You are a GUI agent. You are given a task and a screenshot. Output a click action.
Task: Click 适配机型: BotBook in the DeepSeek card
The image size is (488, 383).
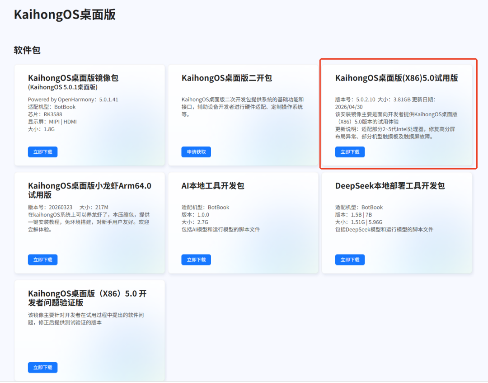coord(359,208)
